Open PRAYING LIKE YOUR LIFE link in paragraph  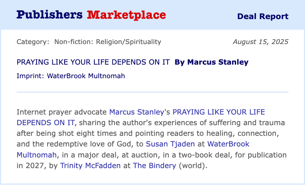point(219,112)
